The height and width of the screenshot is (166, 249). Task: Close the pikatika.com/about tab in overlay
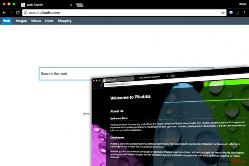click(x=167, y=76)
